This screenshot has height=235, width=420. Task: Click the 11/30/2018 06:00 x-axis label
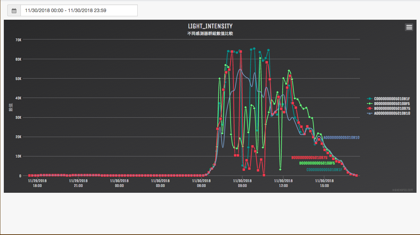202,183
